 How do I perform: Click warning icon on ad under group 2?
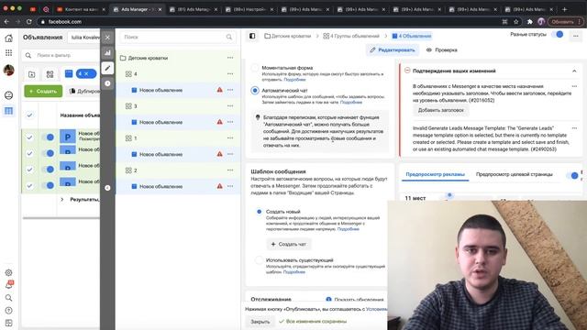tap(220, 186)
